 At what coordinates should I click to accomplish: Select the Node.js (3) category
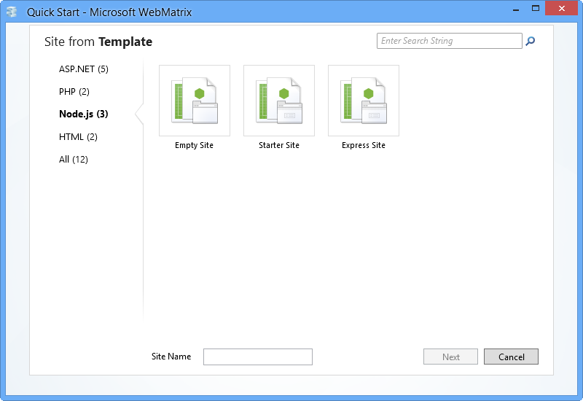coord(84,114)
